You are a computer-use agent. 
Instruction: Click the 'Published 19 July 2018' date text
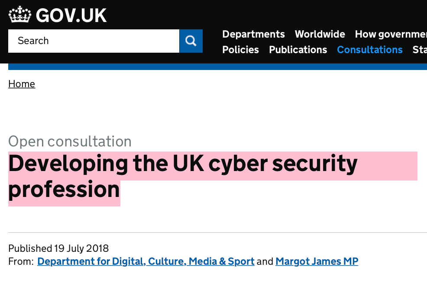58,248
